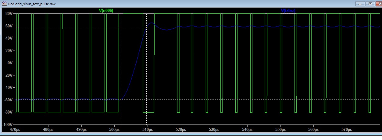Click the 510µs time axis label

tap(148, 130)
